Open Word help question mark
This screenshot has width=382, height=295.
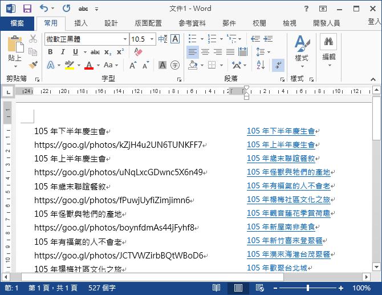(307, 9)
